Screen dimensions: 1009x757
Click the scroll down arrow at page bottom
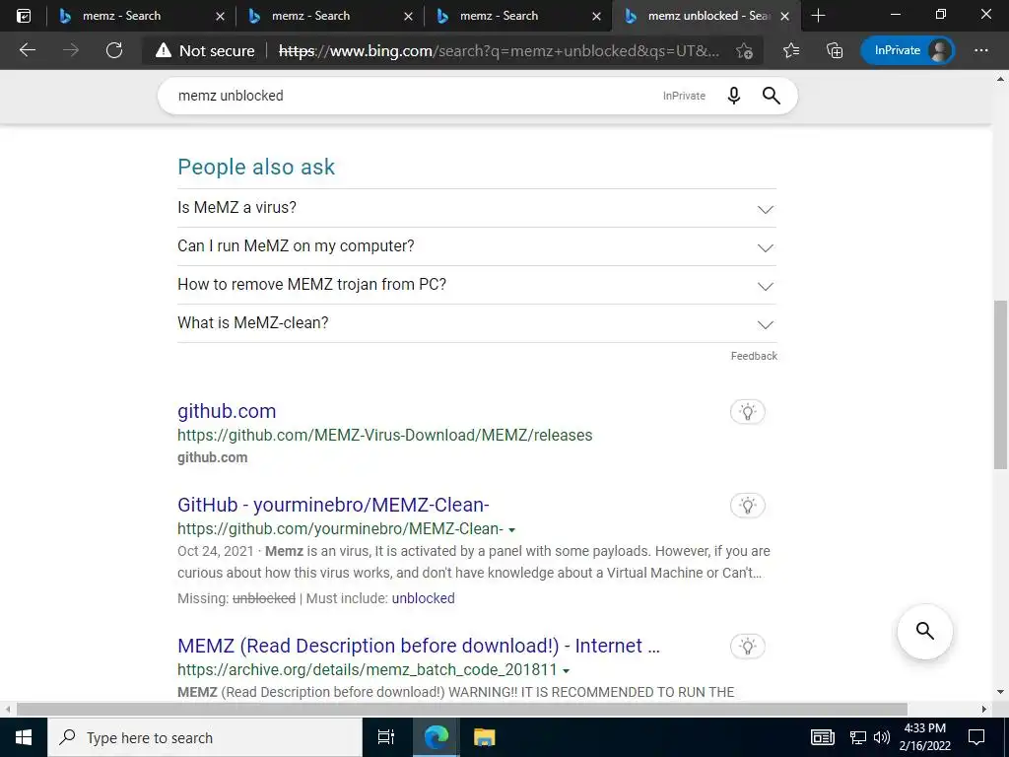click(1000, 693)
